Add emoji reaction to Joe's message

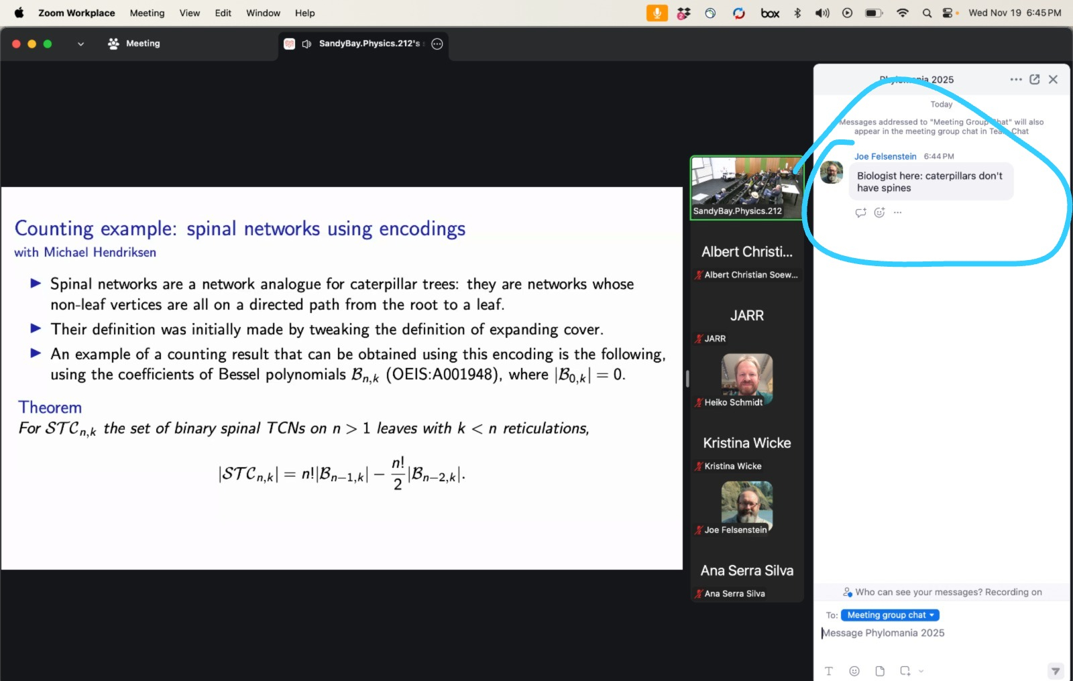pyautogui.click(x=879, y=212)
